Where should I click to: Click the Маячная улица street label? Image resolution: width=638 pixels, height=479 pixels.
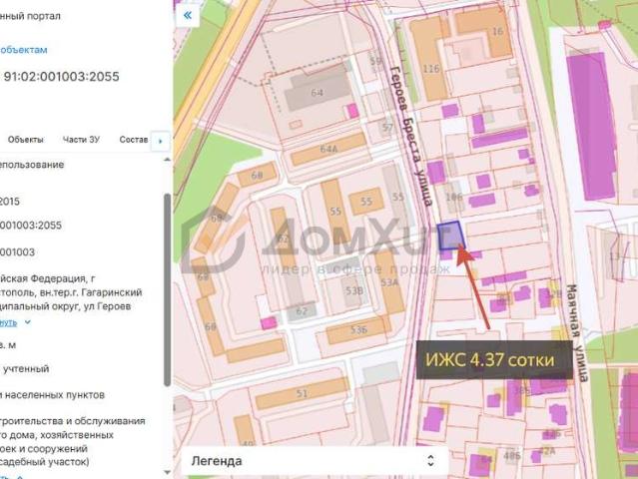click(578, 333)
